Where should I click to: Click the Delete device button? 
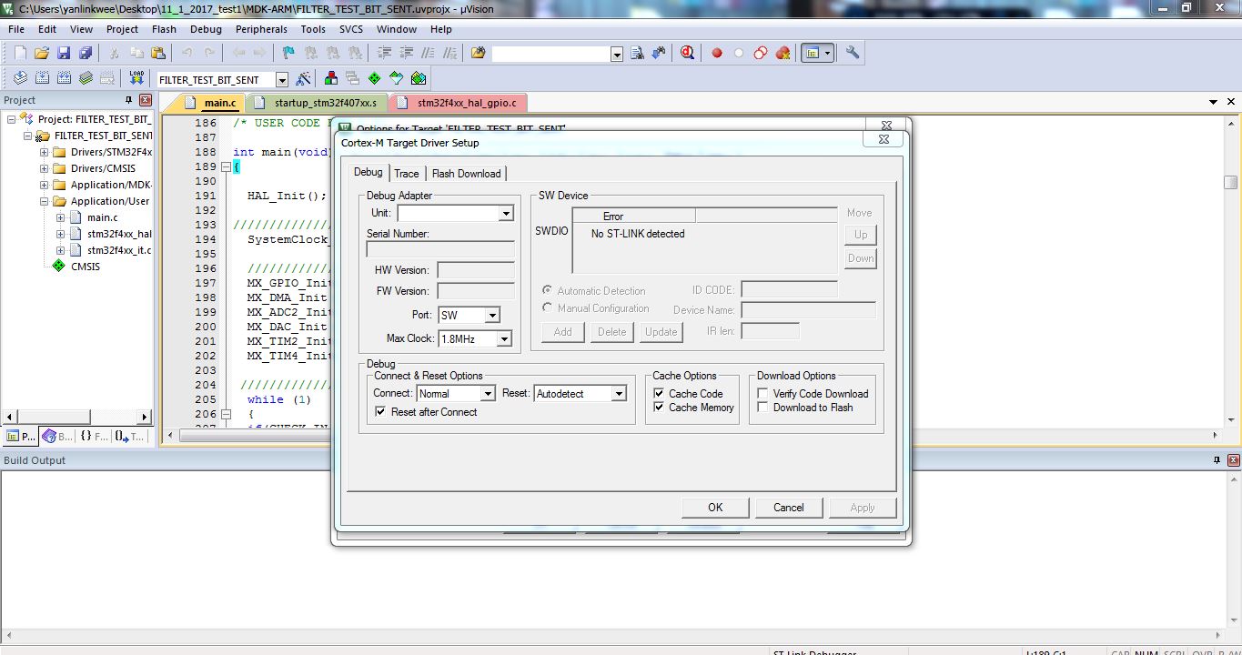pos(612,332)
